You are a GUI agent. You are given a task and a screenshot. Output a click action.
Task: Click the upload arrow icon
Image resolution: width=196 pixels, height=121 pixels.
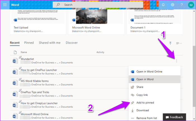tap(170, 43)
